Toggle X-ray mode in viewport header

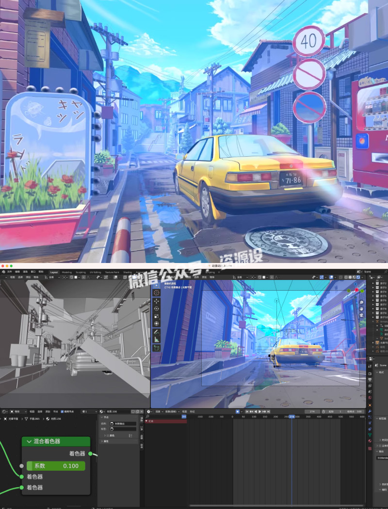pyautogui.click(x=340, y=277)
